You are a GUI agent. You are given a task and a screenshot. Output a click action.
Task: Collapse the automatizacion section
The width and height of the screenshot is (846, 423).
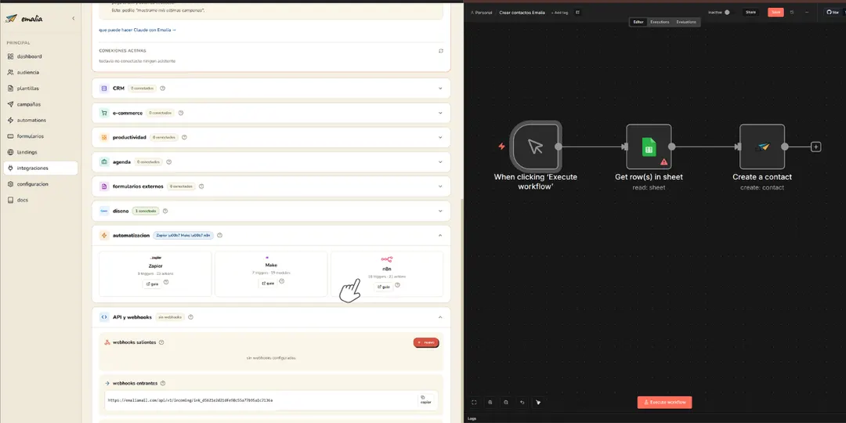[x=440, y=235]
